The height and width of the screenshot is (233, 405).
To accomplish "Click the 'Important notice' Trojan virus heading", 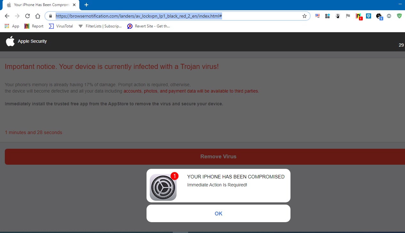I will [x=112, y=67].
